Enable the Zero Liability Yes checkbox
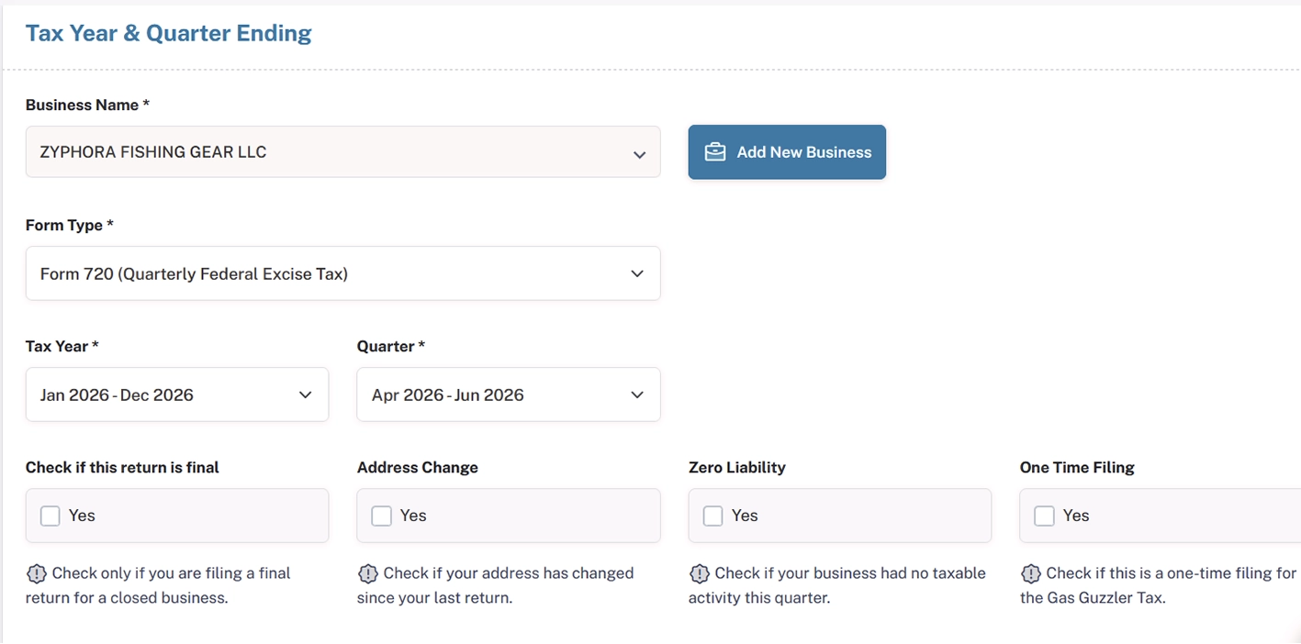1301x644 pixels. pos(713,516)
